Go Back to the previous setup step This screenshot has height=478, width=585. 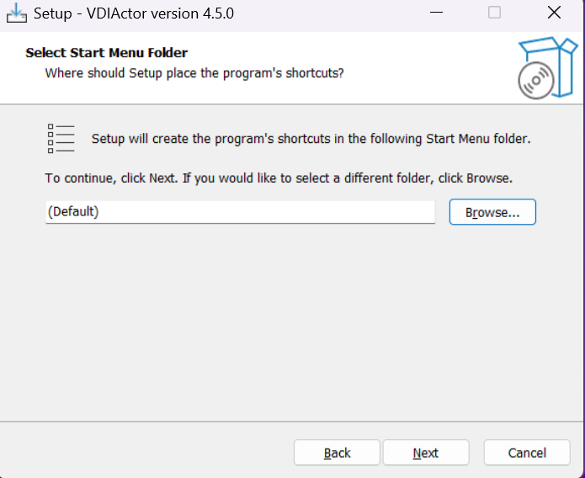pyautogui.click(x=337, y=453)
